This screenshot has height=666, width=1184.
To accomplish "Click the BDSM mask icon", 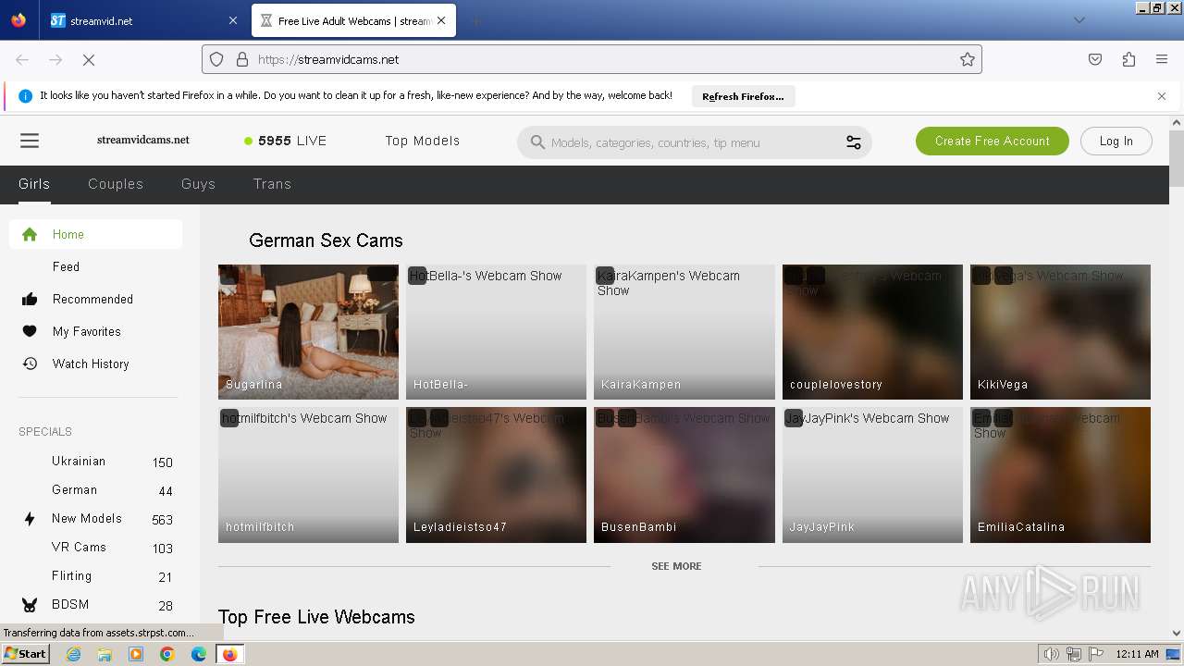I will pos(30,605).
